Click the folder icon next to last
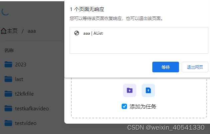 [8, 79]
